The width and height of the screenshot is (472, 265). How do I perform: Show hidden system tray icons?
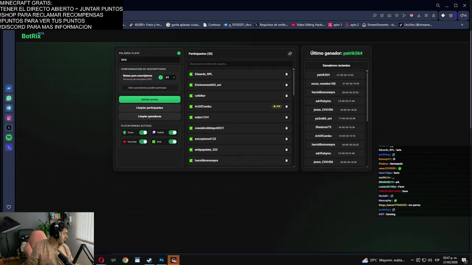412,260
